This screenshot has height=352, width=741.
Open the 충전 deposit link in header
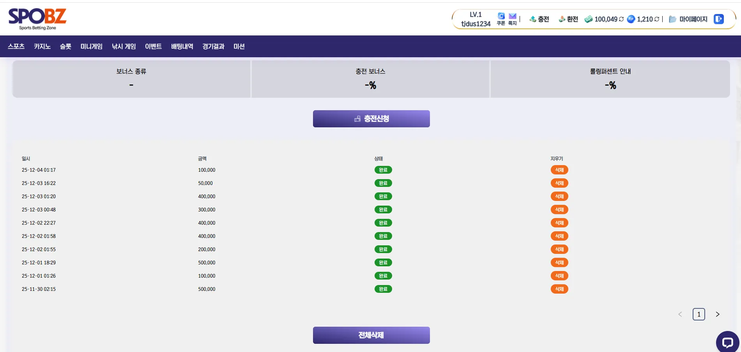[x=539, y=19]
